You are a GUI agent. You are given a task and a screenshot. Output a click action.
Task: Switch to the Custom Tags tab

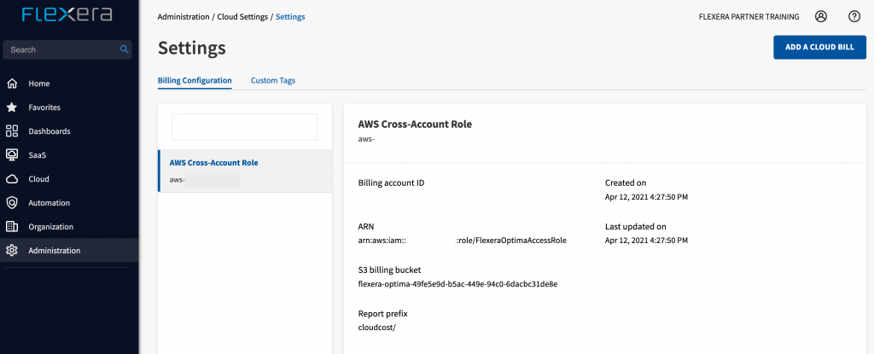(273, 80)
